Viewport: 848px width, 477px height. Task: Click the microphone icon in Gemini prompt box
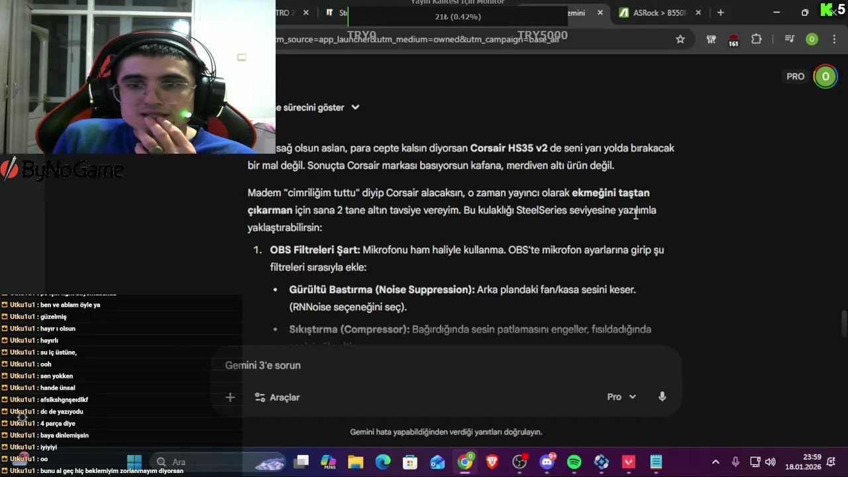point(662,396)
